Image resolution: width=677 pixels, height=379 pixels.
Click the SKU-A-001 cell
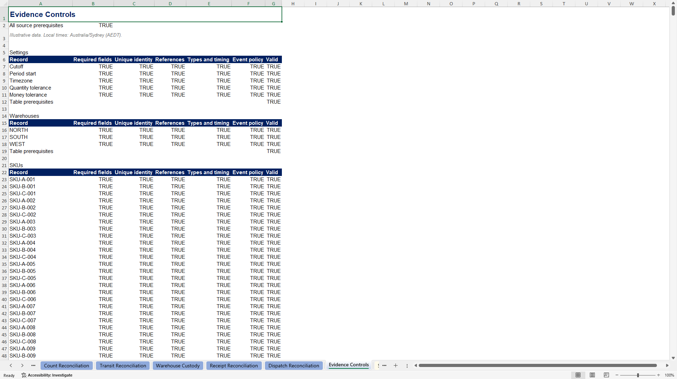pos(41,179)
